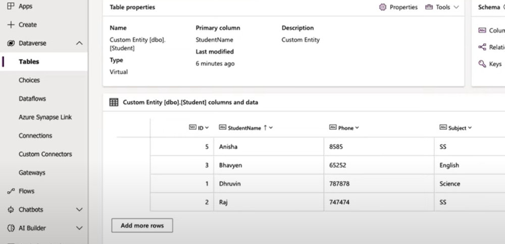Click the Properties button label
This screenshot has width=505, height=244.
(x=403, y=7)
